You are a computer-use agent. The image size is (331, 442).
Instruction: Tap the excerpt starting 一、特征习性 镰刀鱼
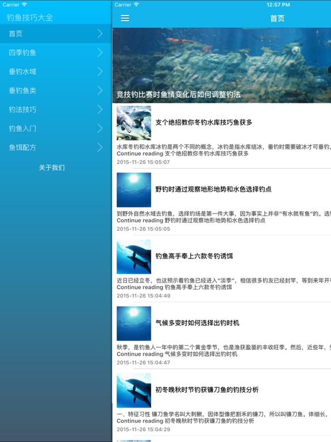click(x=224, y=414)
